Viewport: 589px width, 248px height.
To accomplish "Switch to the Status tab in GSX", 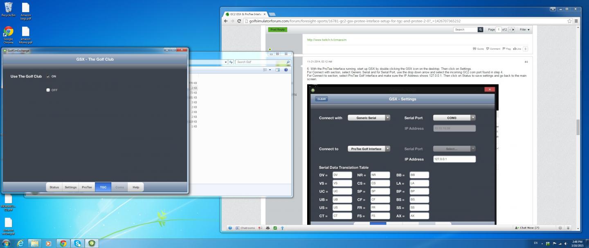I will (x=54, y=187).
